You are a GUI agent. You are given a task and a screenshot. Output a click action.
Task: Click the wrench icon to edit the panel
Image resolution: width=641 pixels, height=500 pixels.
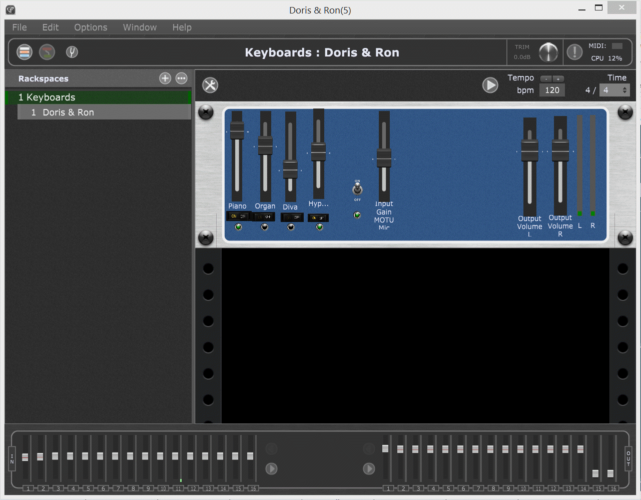[210, 85]
